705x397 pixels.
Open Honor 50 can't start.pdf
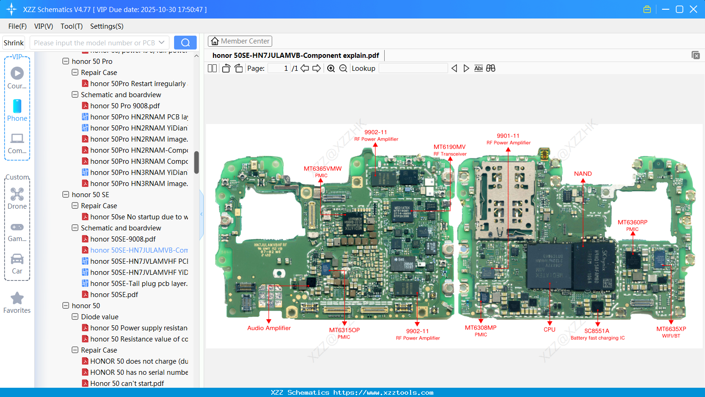123,384
